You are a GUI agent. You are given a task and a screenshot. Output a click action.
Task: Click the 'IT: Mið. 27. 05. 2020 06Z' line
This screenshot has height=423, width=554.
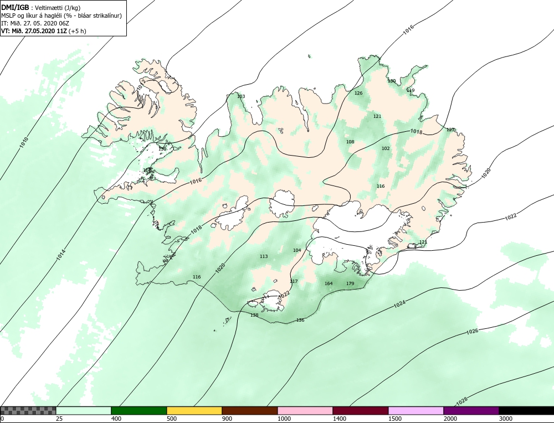tap(35, 23)
